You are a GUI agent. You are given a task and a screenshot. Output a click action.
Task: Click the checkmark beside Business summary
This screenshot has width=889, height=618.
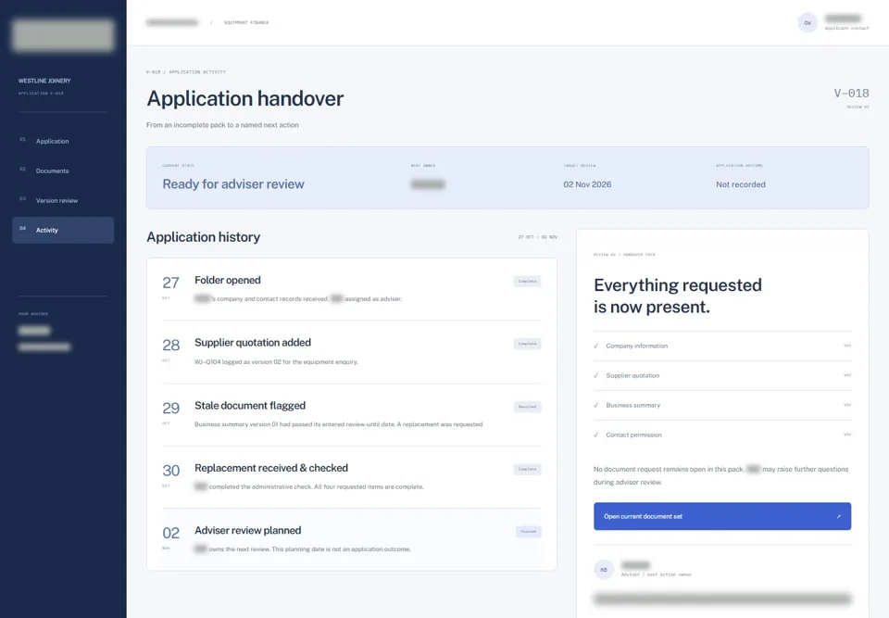point(595,405)
